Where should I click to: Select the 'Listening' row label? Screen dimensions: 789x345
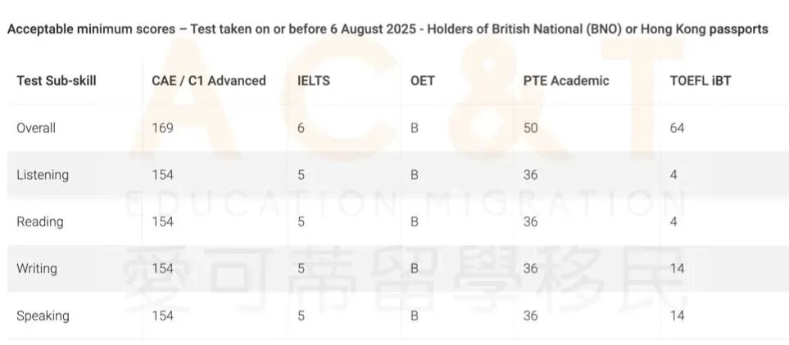[x=43, y=175]
